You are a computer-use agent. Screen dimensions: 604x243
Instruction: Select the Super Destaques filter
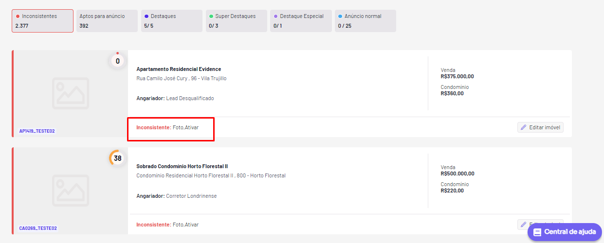pyautogui.click(x=237, y=21)
